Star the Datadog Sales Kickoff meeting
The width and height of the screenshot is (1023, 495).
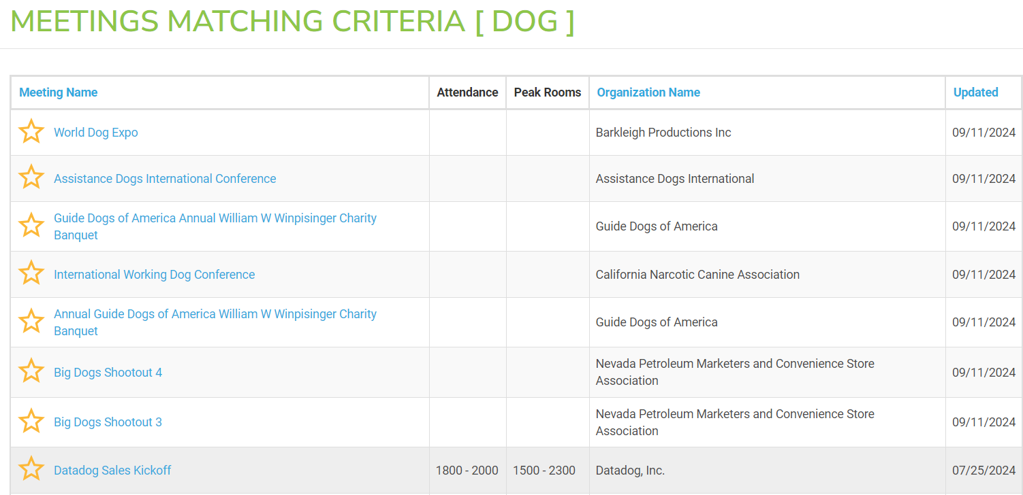(x=31, y=469)
